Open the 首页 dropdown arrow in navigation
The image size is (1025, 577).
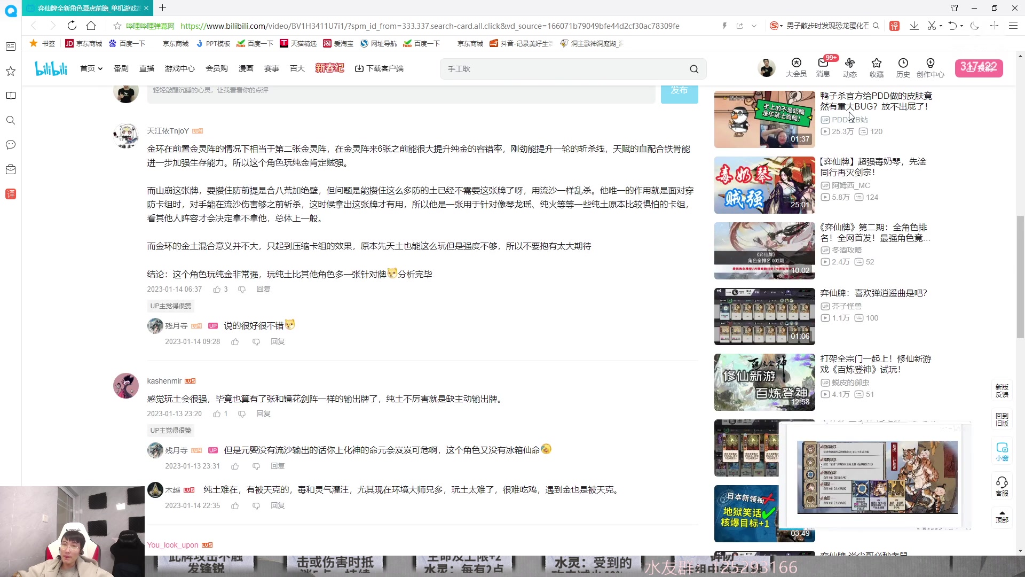101,68
